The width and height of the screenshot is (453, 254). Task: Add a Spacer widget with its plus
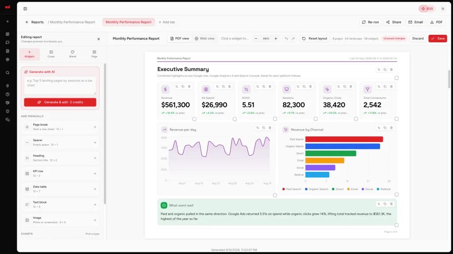tap(95, 142)
